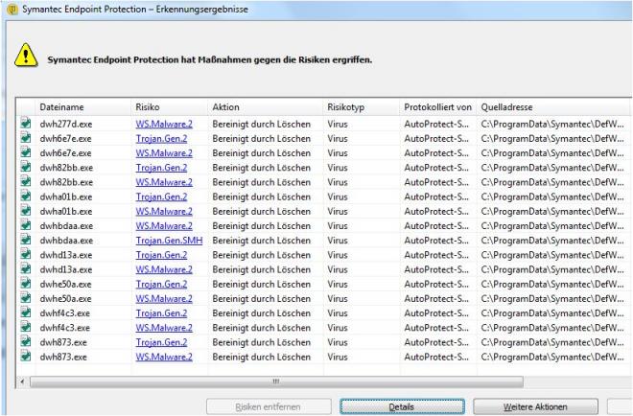Select icon of dwhbdaa.exe WS.Malware.2 row
Screen dimensions: 633x416
tap(26, 224)
